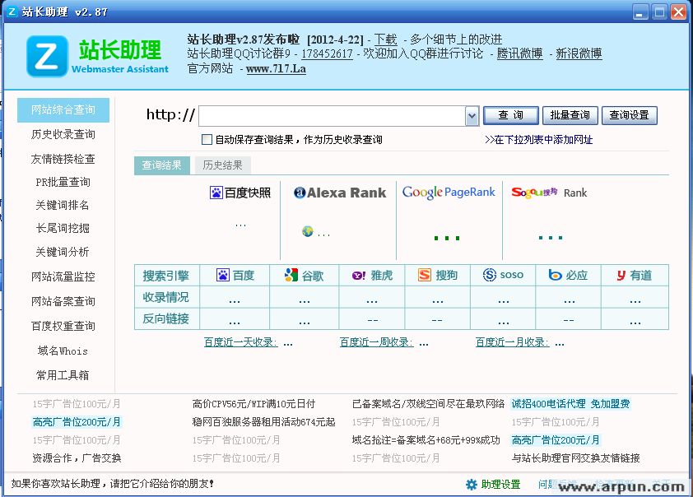Enable 自动保存查询结果 checkbox

[205, 139]
